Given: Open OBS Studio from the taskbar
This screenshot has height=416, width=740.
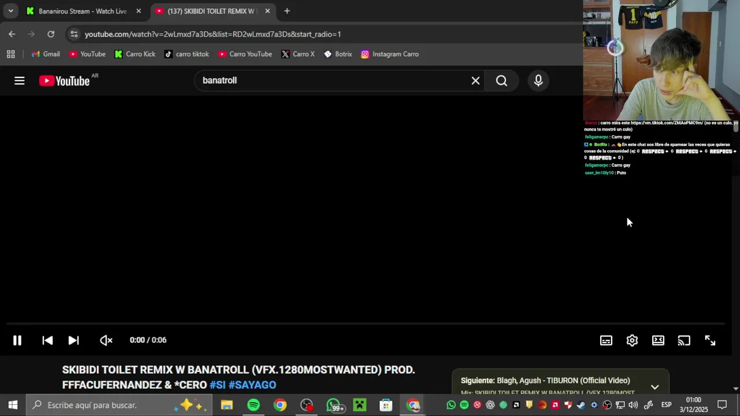Looking at the screenshot, I should point(306,405).
